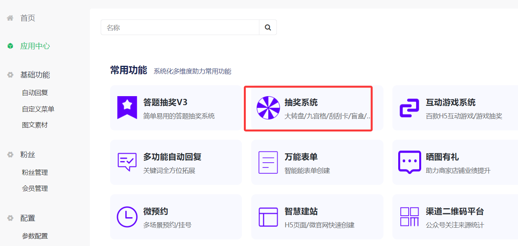Click the 渠道二维码平台 QR code icon
The height and width of the screenshot is (246, 518).
(409, 216)
